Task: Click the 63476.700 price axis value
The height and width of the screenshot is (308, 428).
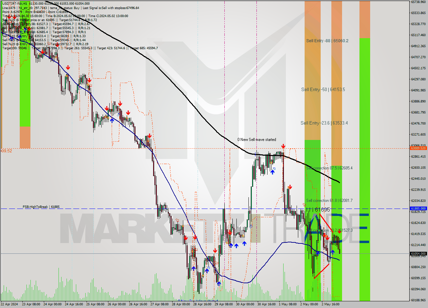Action: click(x=418, y=123)
